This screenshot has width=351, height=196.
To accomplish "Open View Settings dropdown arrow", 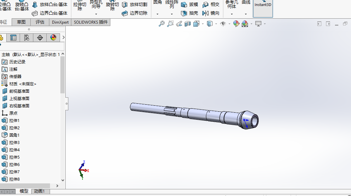I will (265, 24).
